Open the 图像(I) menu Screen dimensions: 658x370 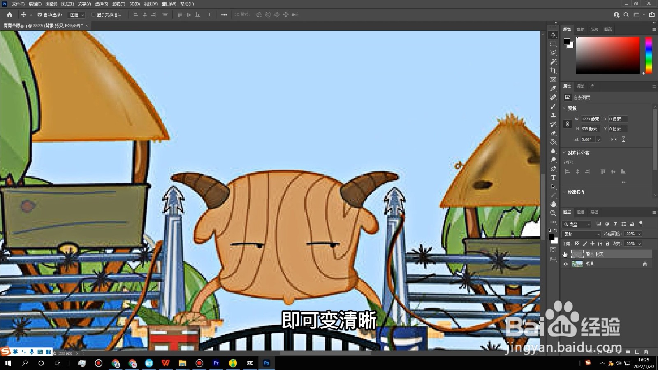point(51,4)
